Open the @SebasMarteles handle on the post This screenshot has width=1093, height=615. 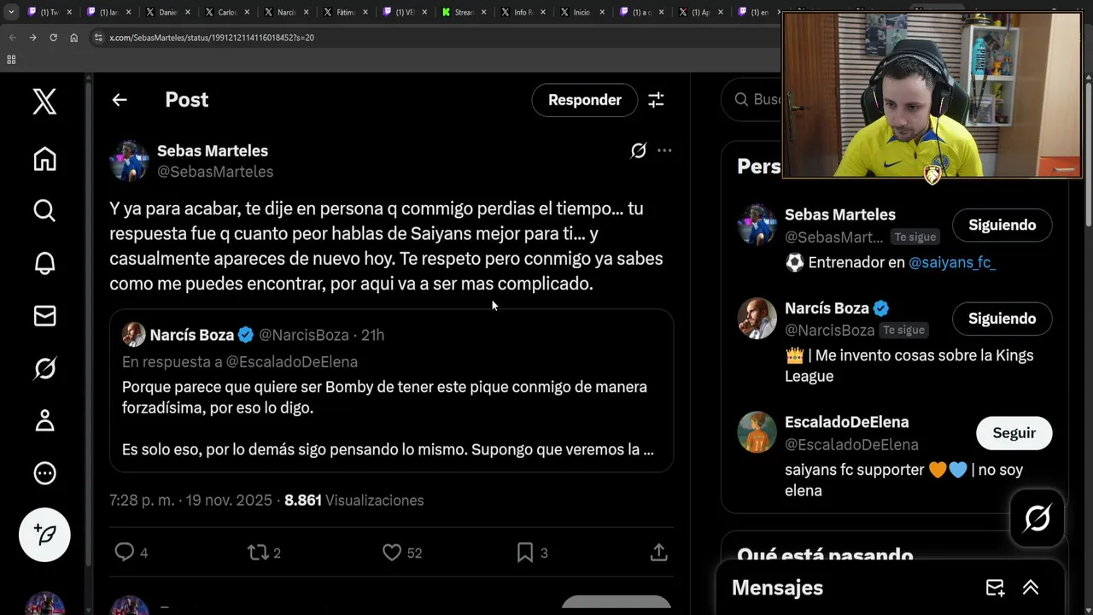(215, 172)
